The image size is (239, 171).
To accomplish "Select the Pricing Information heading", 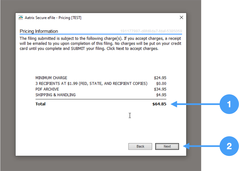I will click(x=39, y=31).
